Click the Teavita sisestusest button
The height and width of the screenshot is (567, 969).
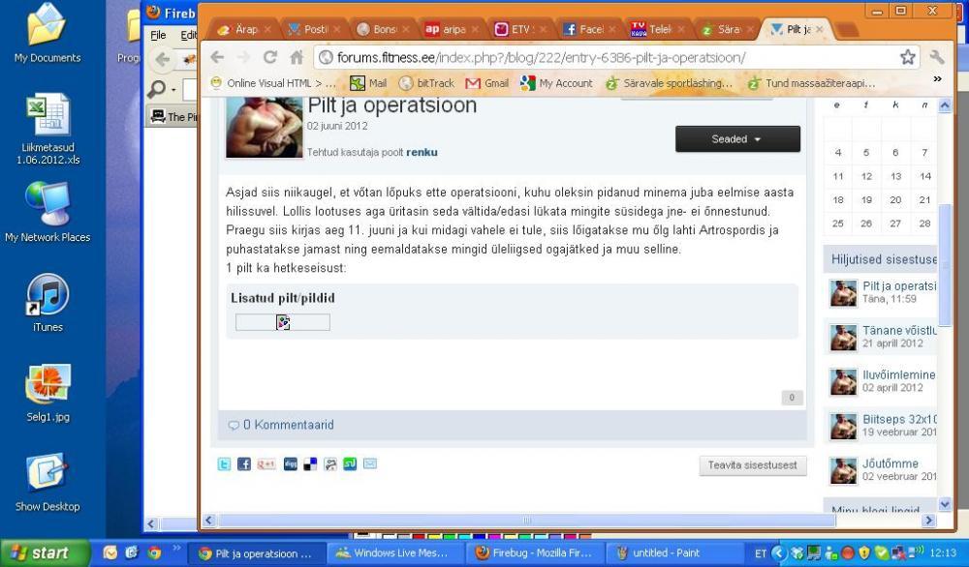(753, 465)
